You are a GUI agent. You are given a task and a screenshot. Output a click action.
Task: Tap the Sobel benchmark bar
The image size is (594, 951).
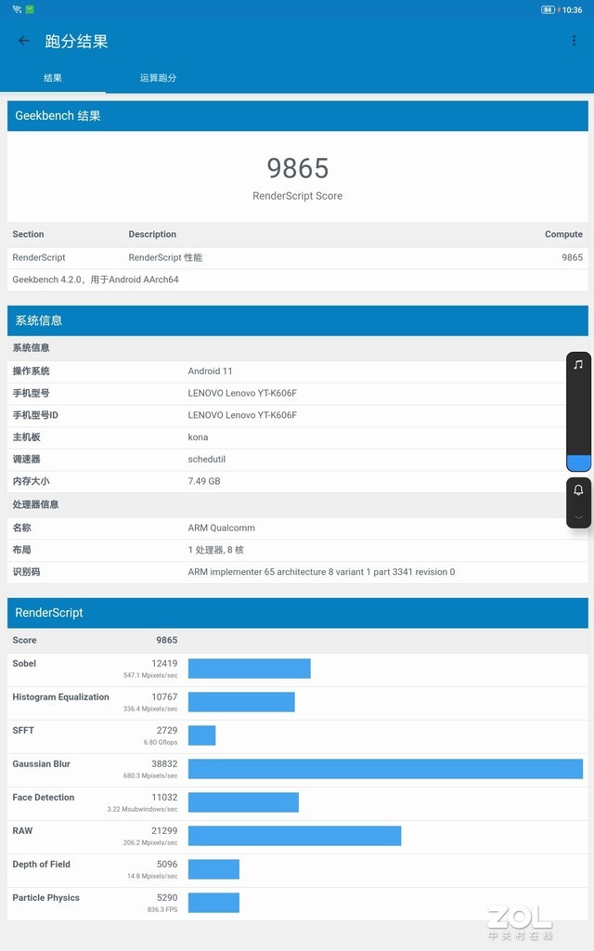click(249, 669)
